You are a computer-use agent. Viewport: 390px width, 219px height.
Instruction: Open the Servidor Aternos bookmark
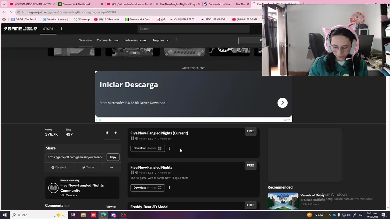point(56,19)
